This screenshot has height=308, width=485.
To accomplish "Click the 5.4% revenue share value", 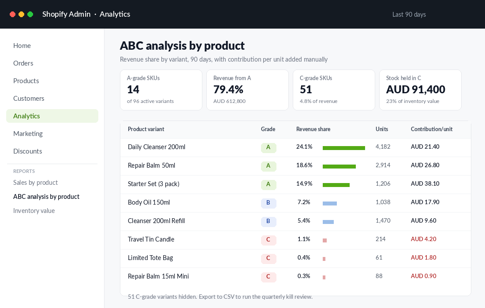I will pos(304,221).
